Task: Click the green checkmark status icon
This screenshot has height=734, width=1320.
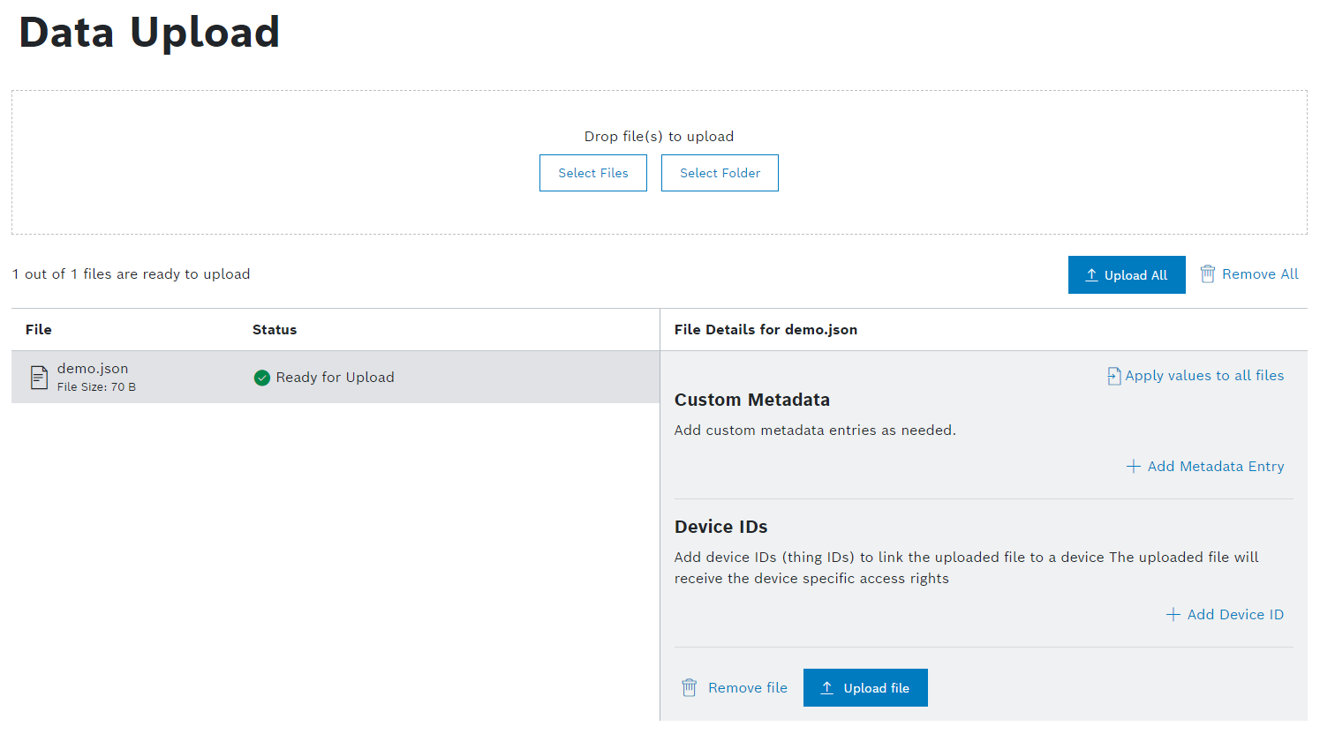Action: (x=262, y=378)
